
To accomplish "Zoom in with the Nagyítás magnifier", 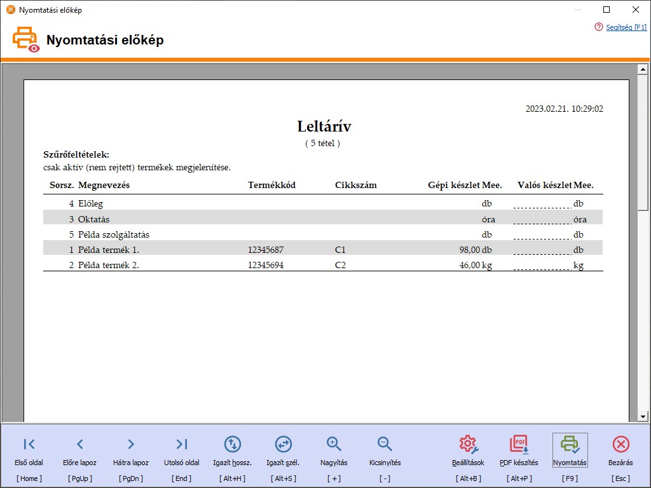I will 333,444.
